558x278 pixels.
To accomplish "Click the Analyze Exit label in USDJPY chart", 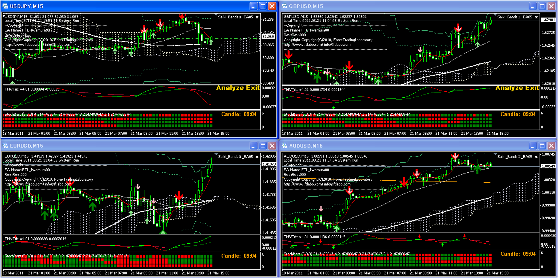I will (x=238, y=88).
